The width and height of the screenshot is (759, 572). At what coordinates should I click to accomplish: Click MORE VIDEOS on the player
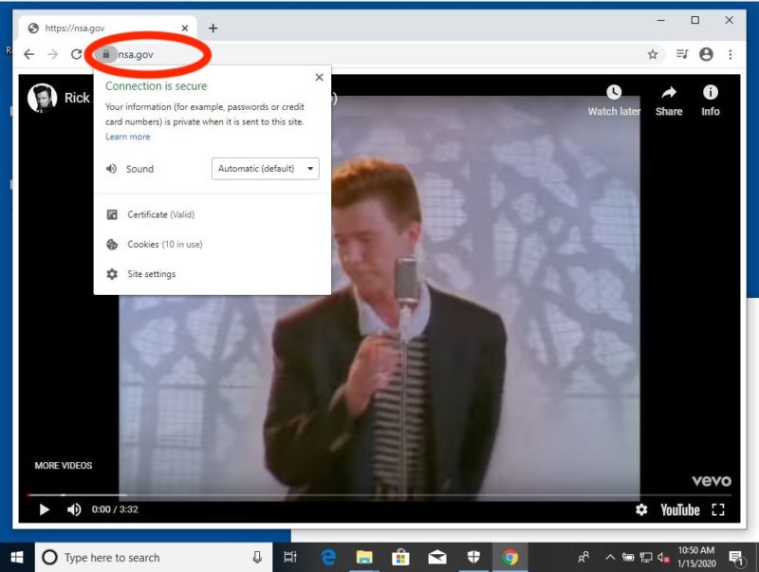[63, 465]
